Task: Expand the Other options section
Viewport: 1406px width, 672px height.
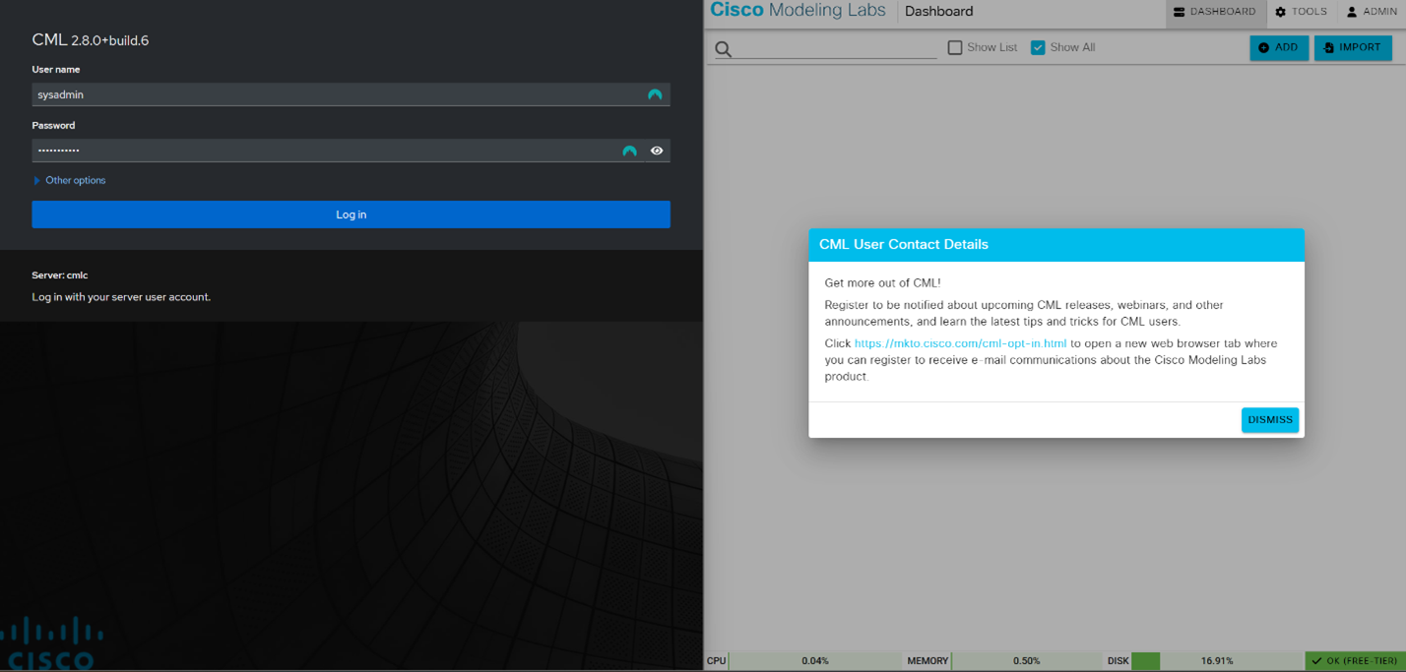Action: coord(69,180)
